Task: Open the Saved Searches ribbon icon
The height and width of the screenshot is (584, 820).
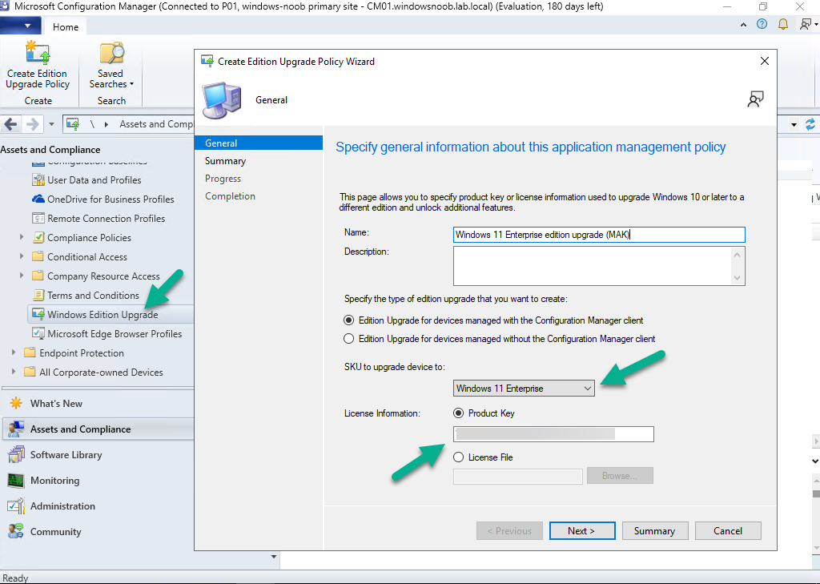Action: (x=111, y=54)
